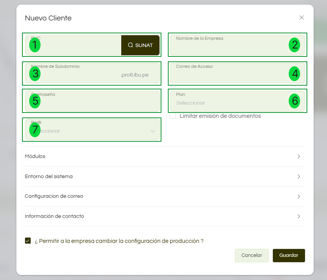
Task: Open the Perfil dropdown arrow
Action: pyautogui.click(x=153, y=131)
